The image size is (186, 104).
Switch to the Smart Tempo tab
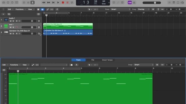[x=107, y=60]
